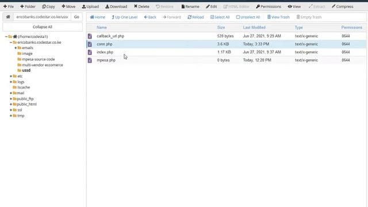This screenshot has height=207, width=368.
Task: Expand the etc folder
Action: [11, 76]
